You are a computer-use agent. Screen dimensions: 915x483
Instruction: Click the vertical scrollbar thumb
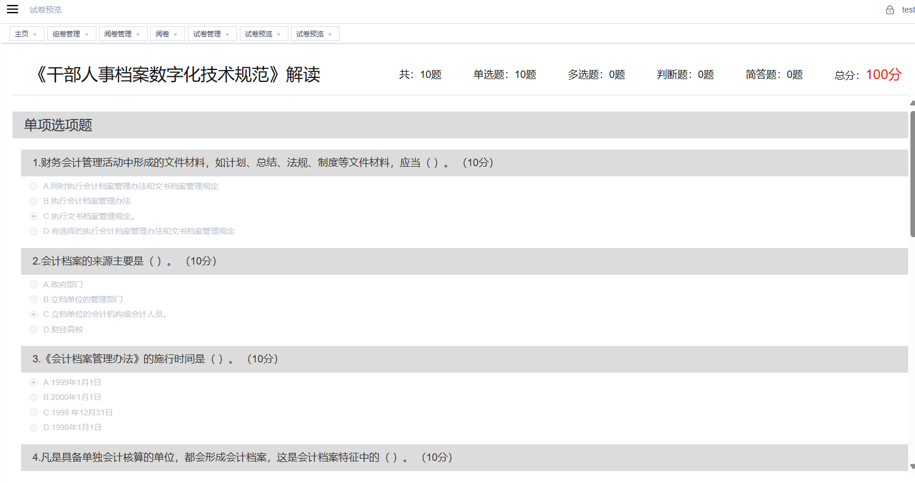(912, 174)
